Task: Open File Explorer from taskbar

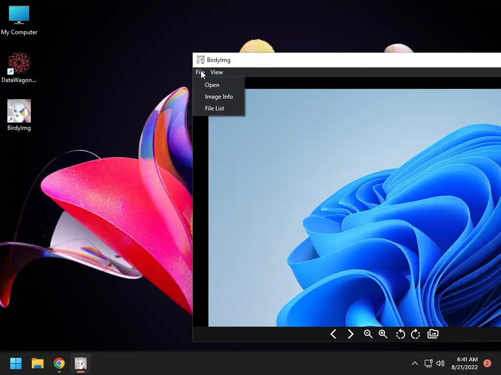Action: [x=37, y=363]
